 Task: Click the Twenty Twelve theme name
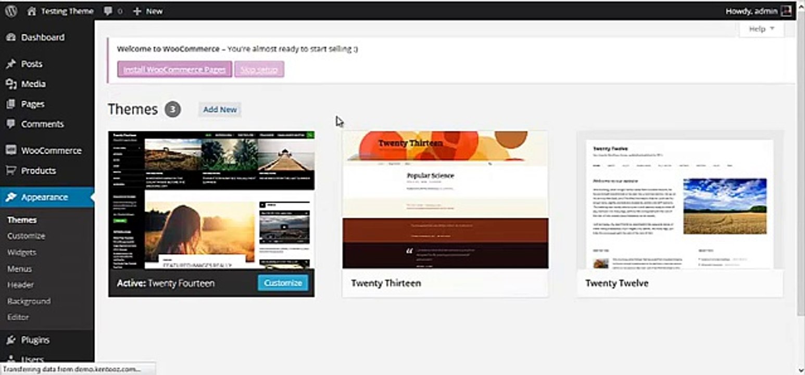coord(617,283)
